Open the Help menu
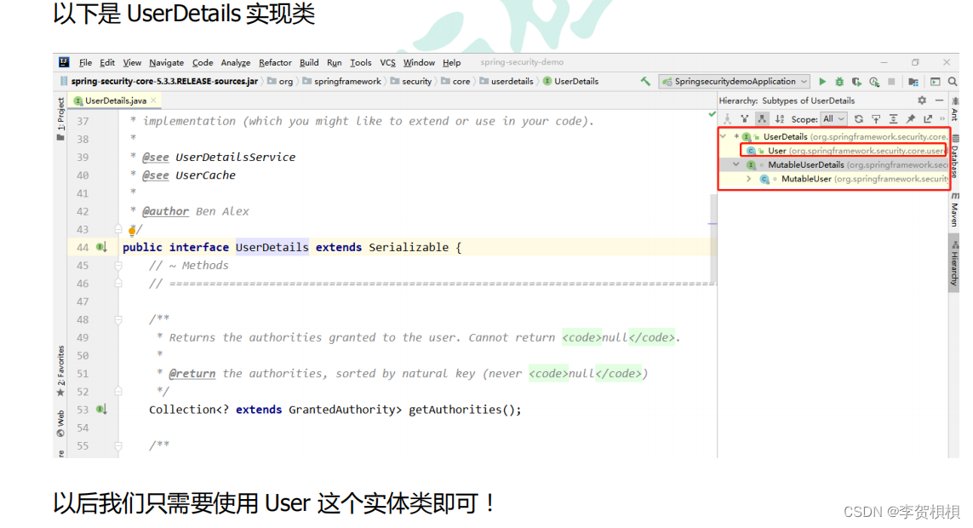973x528 pixels. tap(452, 63)
